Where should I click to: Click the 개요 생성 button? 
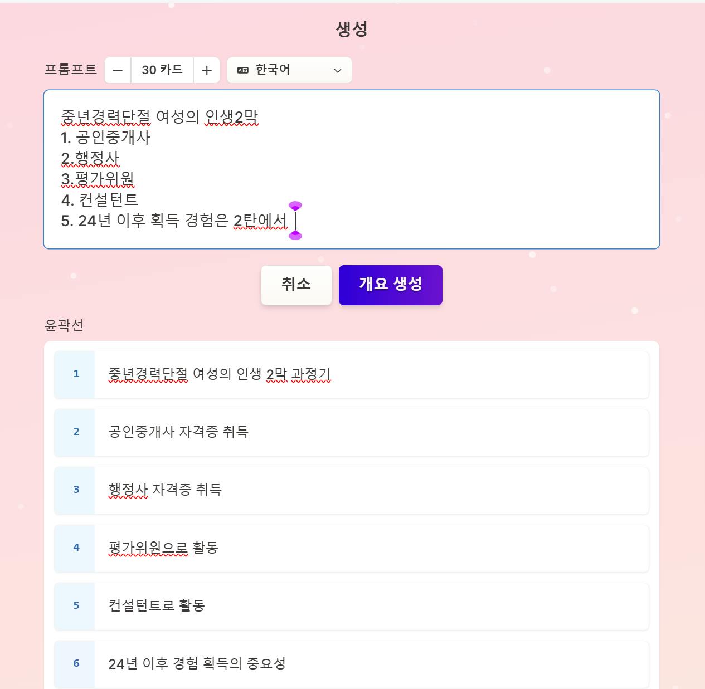(390, 285)
